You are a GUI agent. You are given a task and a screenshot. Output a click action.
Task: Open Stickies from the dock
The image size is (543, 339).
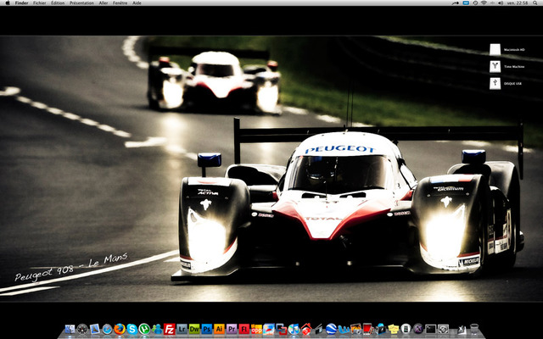coord(394,329)
